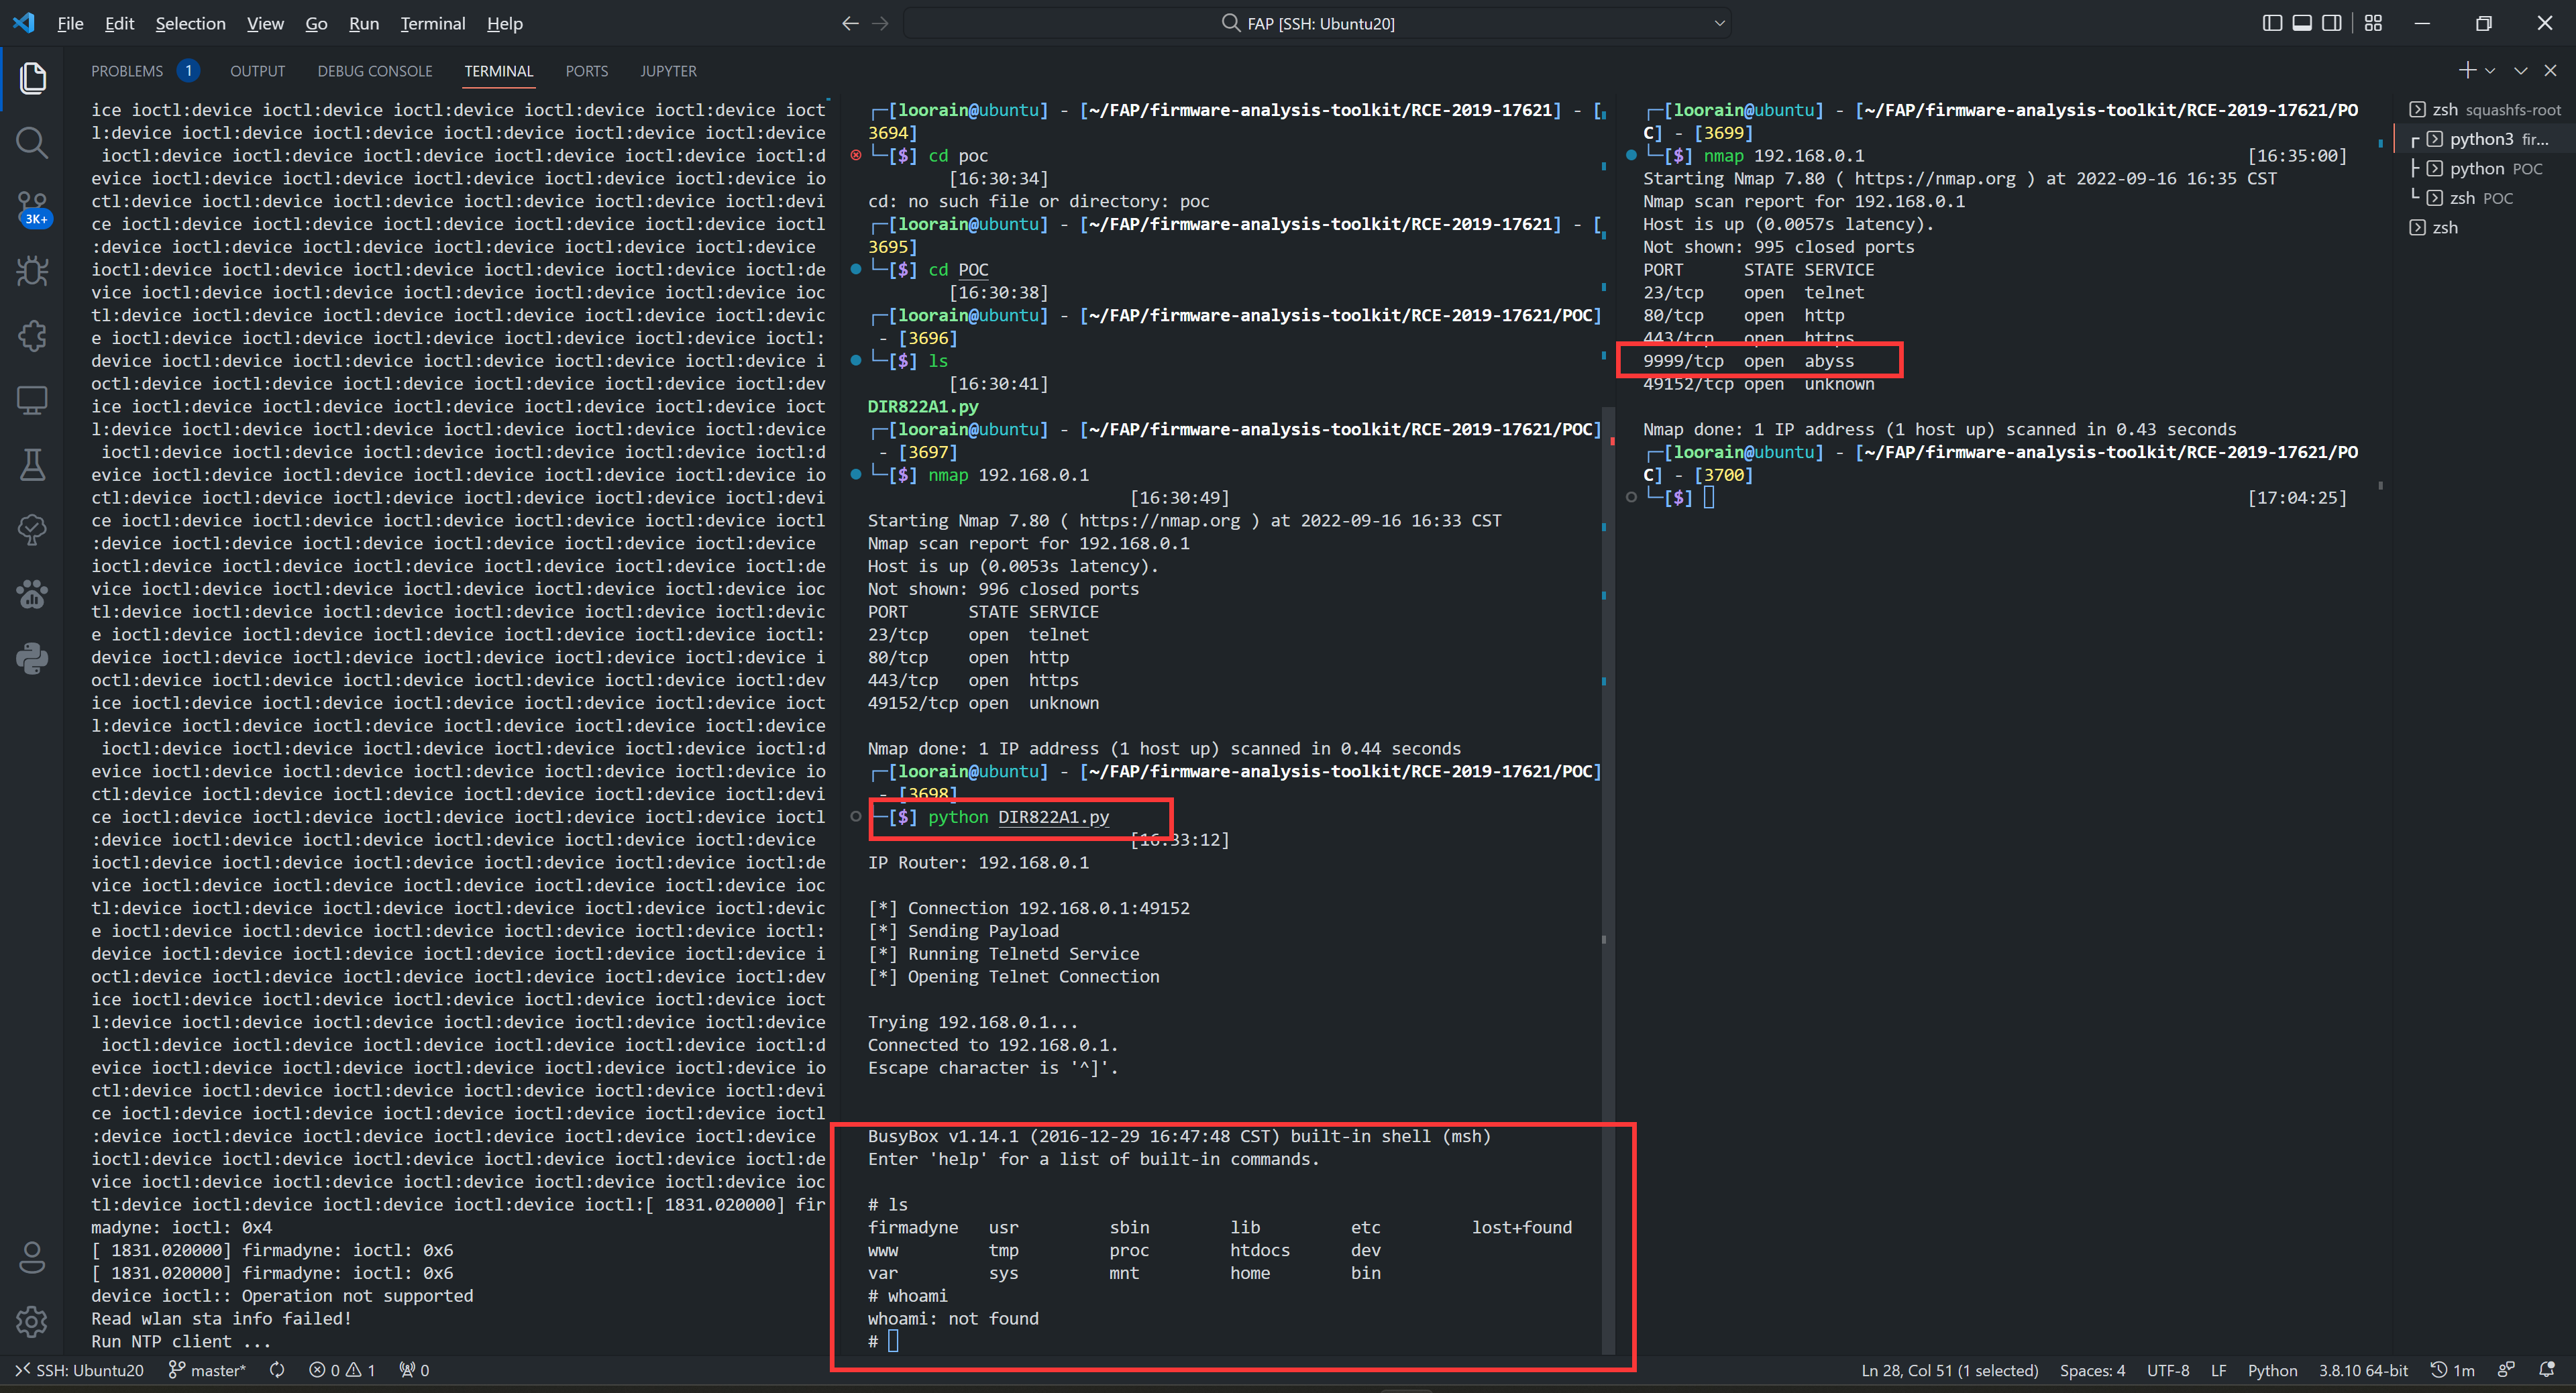Change end of line sequence LF
Screen dimensions: 2576x1393
[x=2218, y=1370]
